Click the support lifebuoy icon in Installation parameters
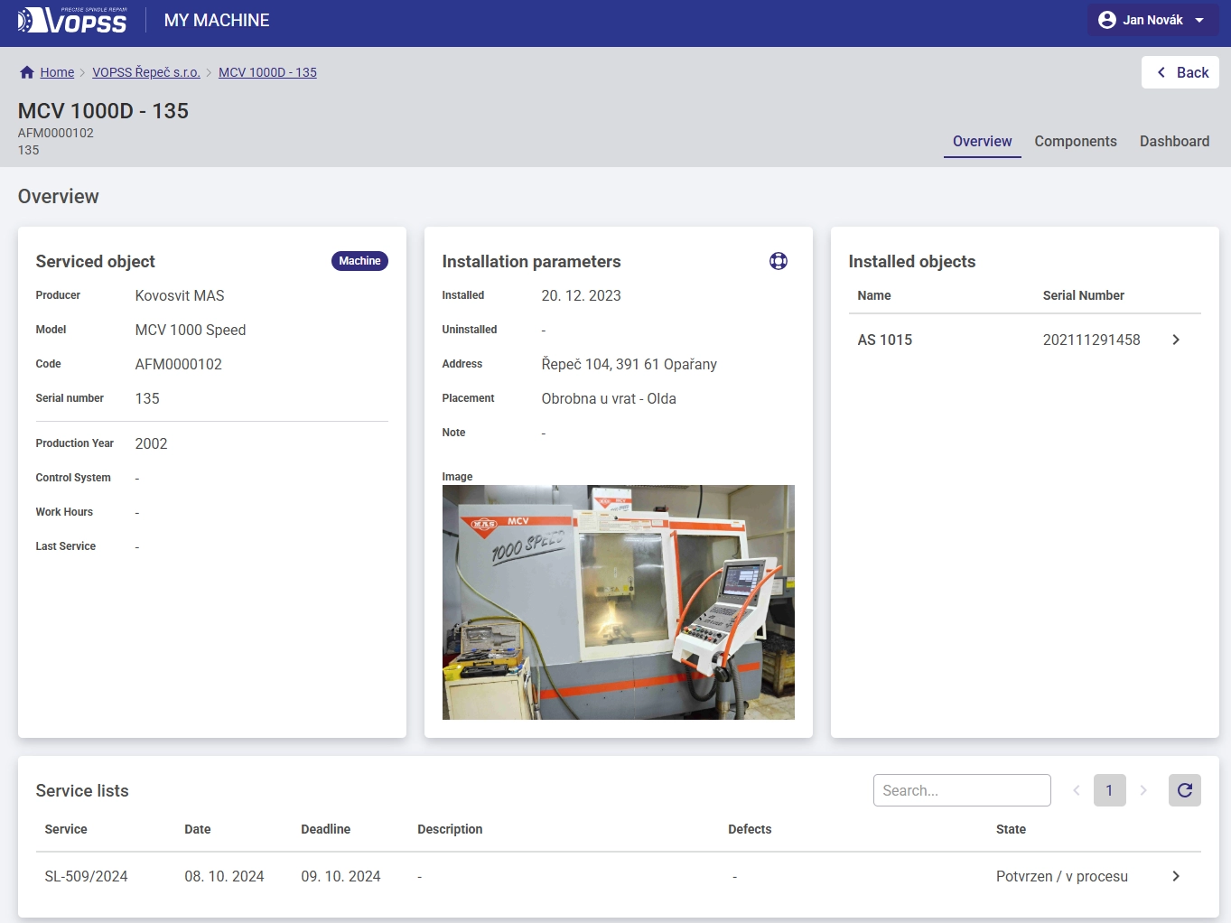Screen dimensions: 1231x923 [778, 261]
